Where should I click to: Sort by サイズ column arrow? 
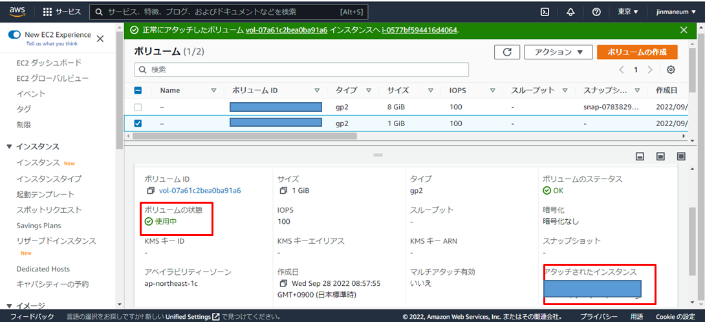coord(431,91)
